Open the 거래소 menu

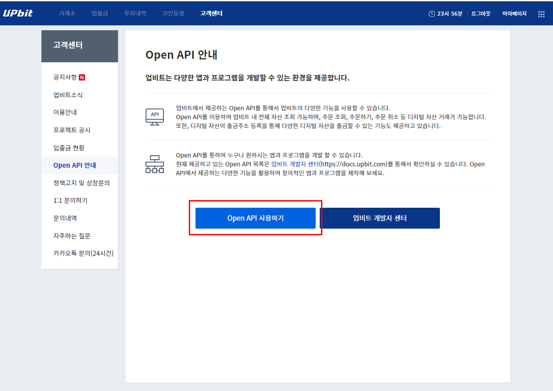coord(67,13)
